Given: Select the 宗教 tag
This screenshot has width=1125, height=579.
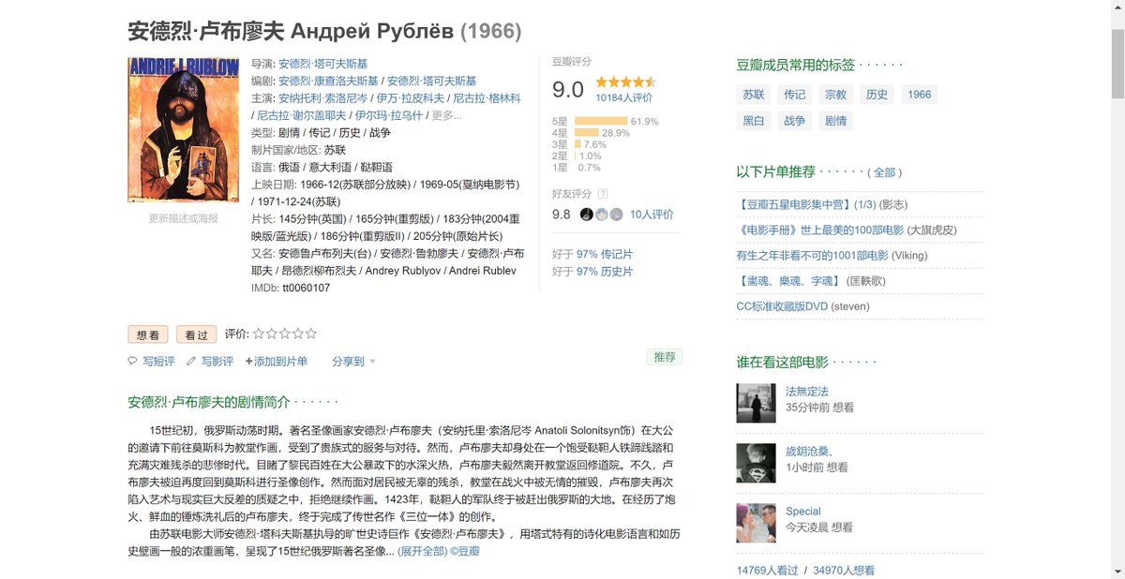Looking at the screenshot, I should tap(835, 95).
